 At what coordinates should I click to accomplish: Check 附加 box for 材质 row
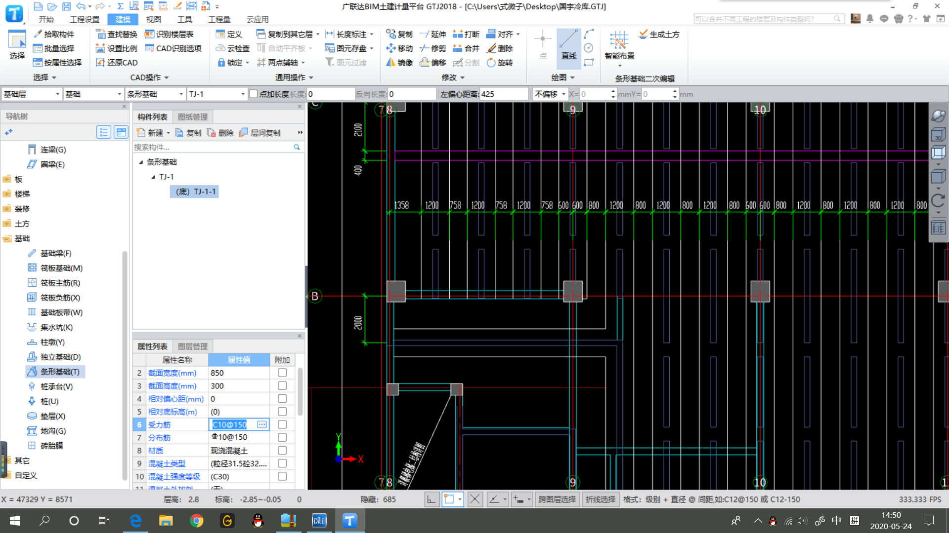coord(282,450)
